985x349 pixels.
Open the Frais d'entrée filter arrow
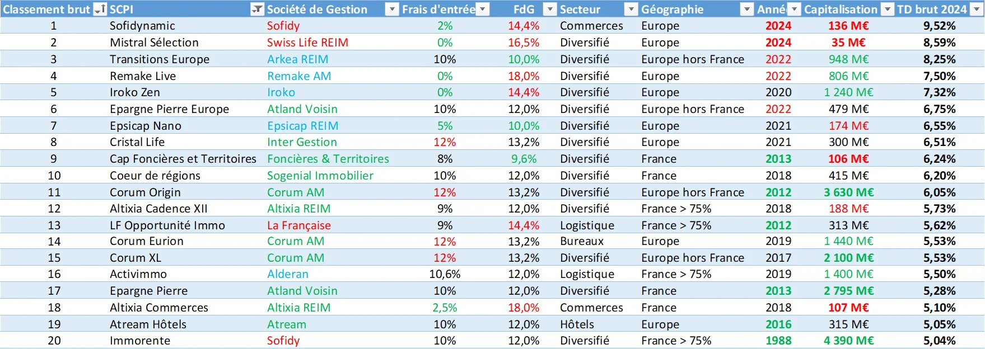483,10
